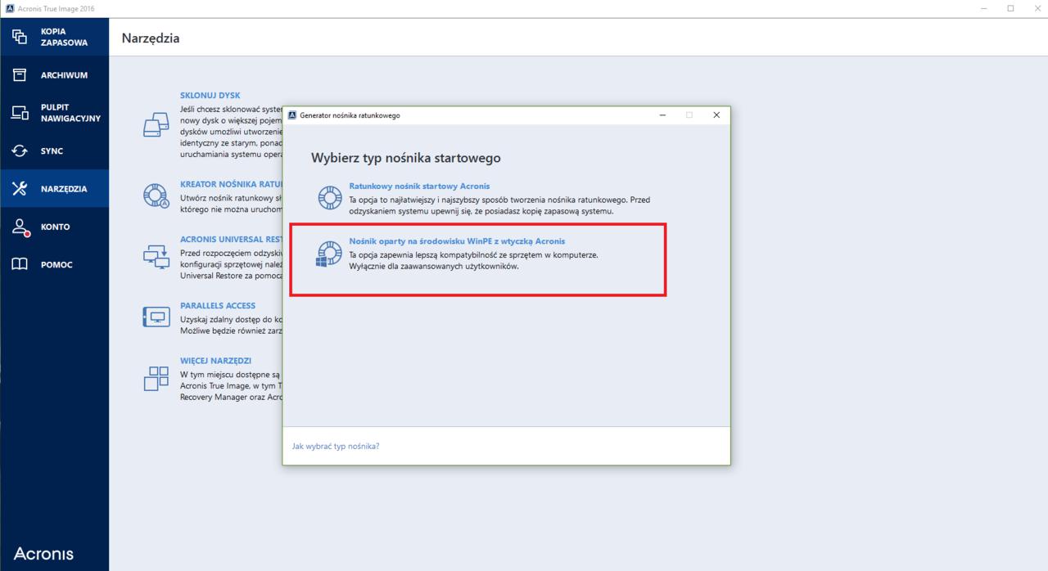Image resolution: width=1048 pixels, height=571 pixels.
Task: Open Kreator nośnika ratunkowego heading link
Action: tap(231, 184)
